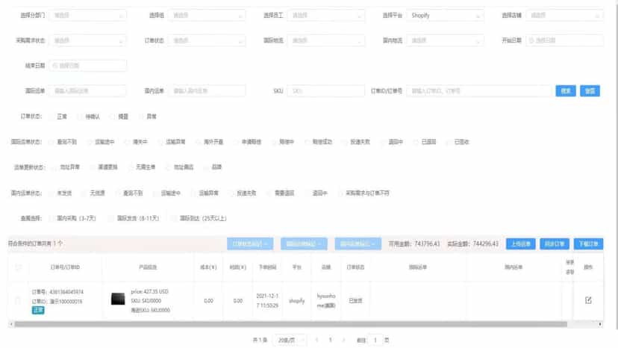Click the blue reset button after search

click(x=590, y=91)
